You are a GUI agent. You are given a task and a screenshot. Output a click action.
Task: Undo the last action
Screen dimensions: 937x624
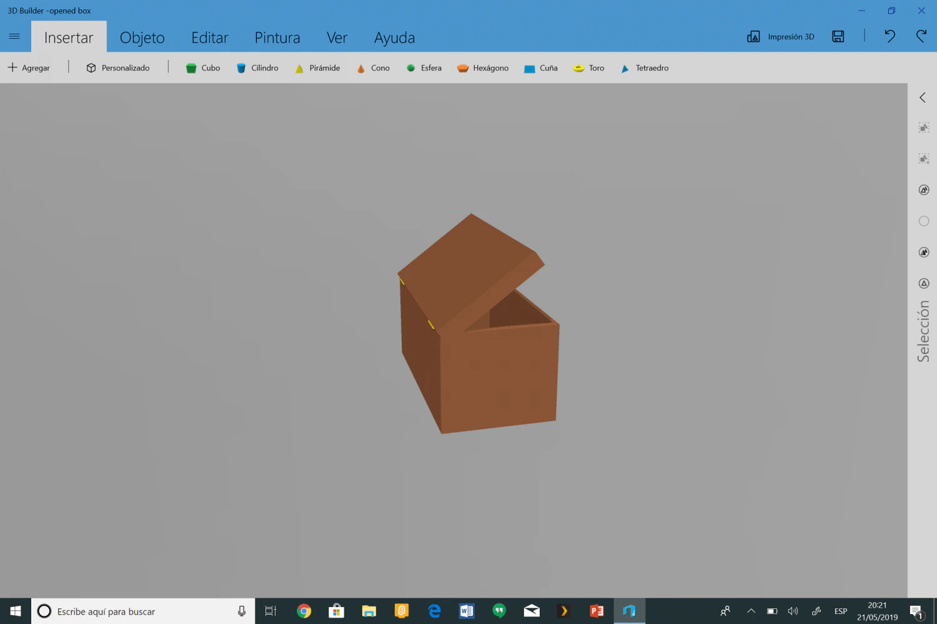890,36
